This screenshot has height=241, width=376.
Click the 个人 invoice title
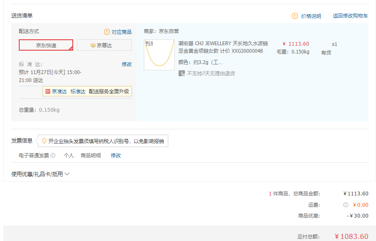[x=69, y=155]
